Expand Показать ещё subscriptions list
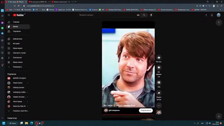This screenshot has height=126, width=224. click(18, 111)
